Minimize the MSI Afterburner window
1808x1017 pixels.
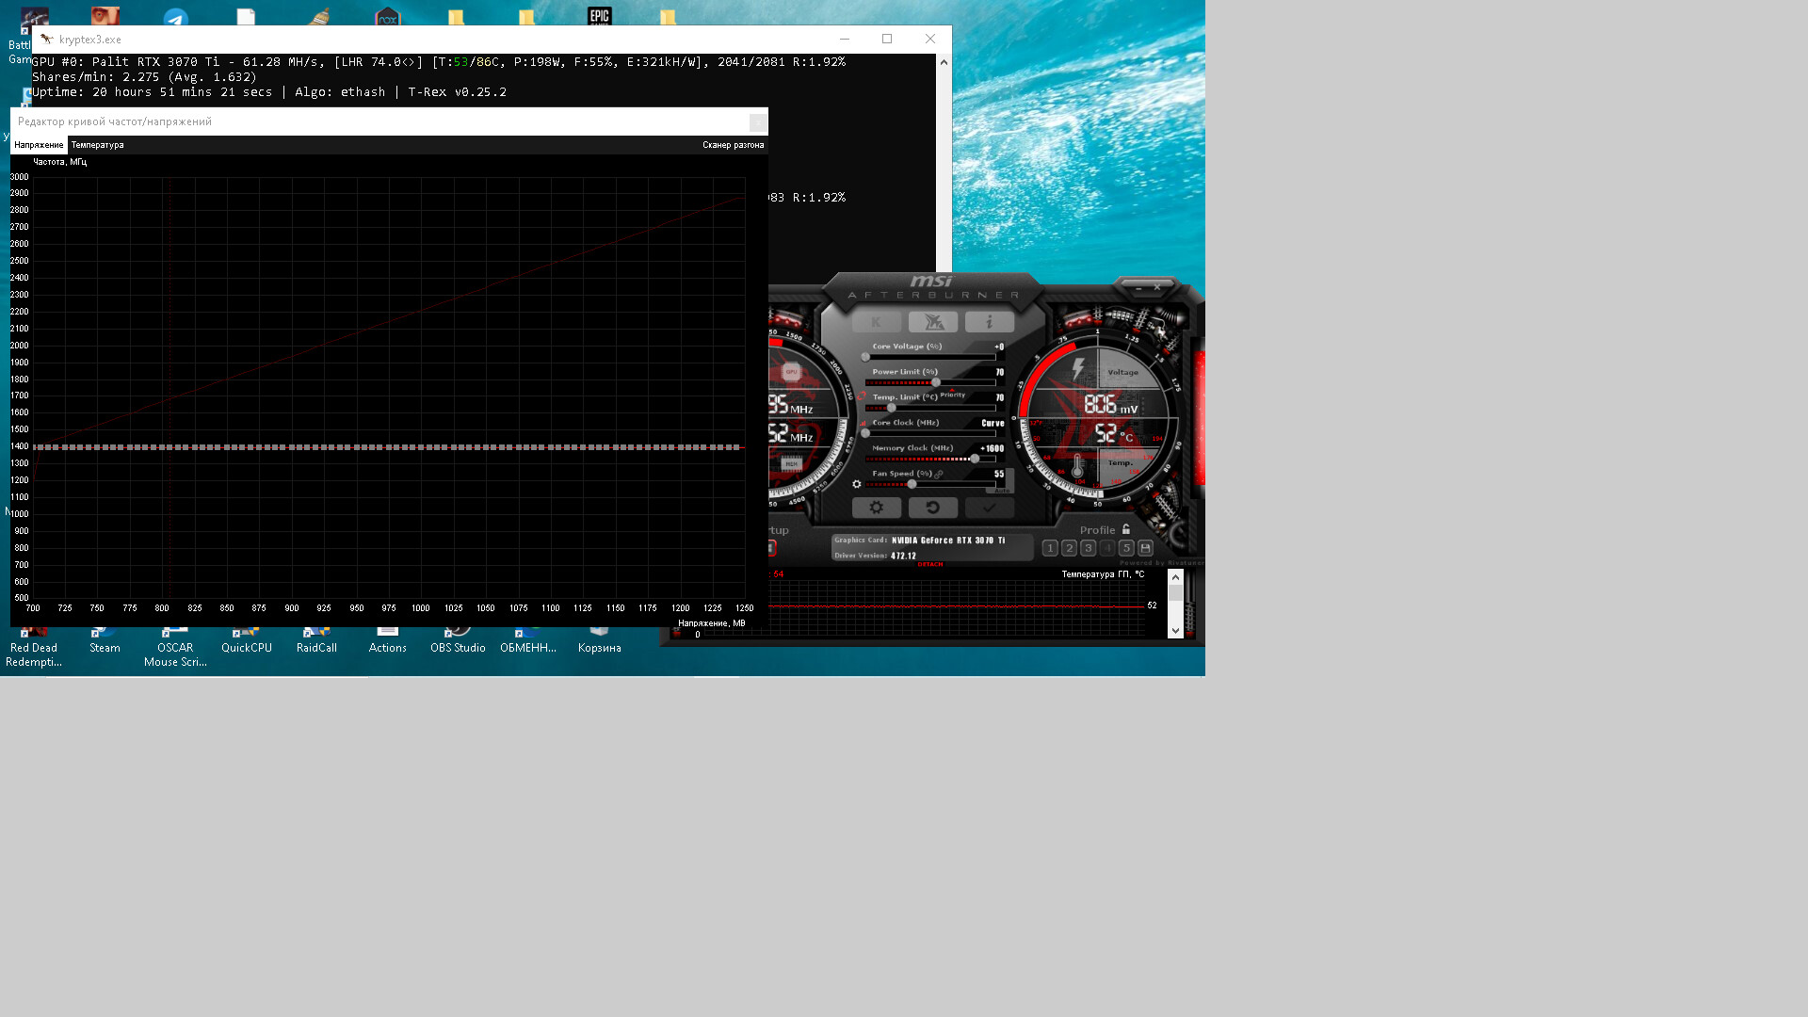(1138, 287)
